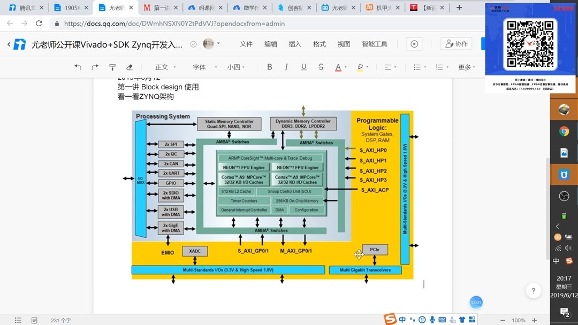The height and width of the screenshot is (325, 578).
Task: Click the clear formatting eraser icon
Action: click(x=129, y=67)
